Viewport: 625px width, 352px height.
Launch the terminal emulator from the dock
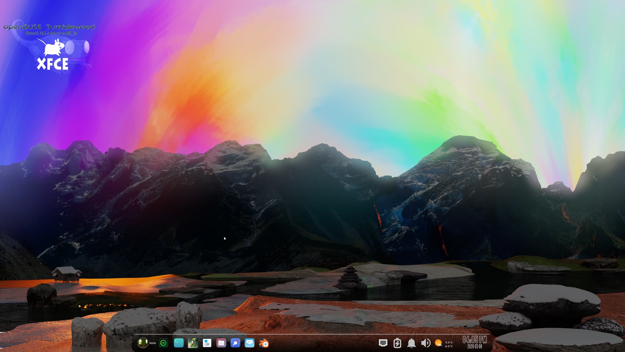point(179,343)
